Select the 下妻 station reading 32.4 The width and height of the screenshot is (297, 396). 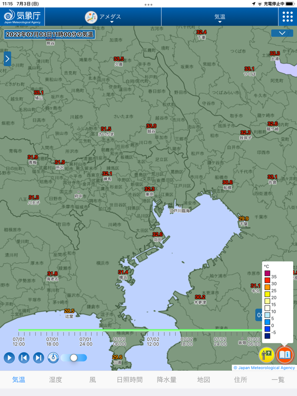pyautogui.click(x=202, y=35)
